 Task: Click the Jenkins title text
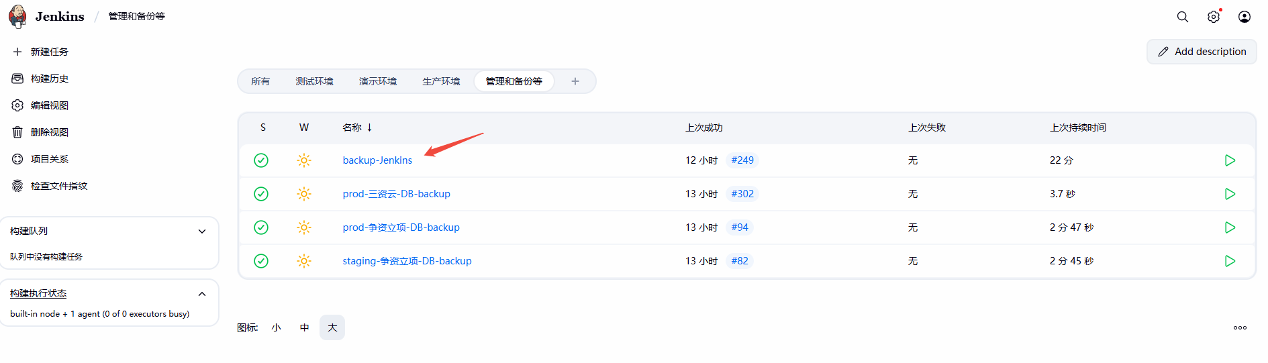(60, 17)
